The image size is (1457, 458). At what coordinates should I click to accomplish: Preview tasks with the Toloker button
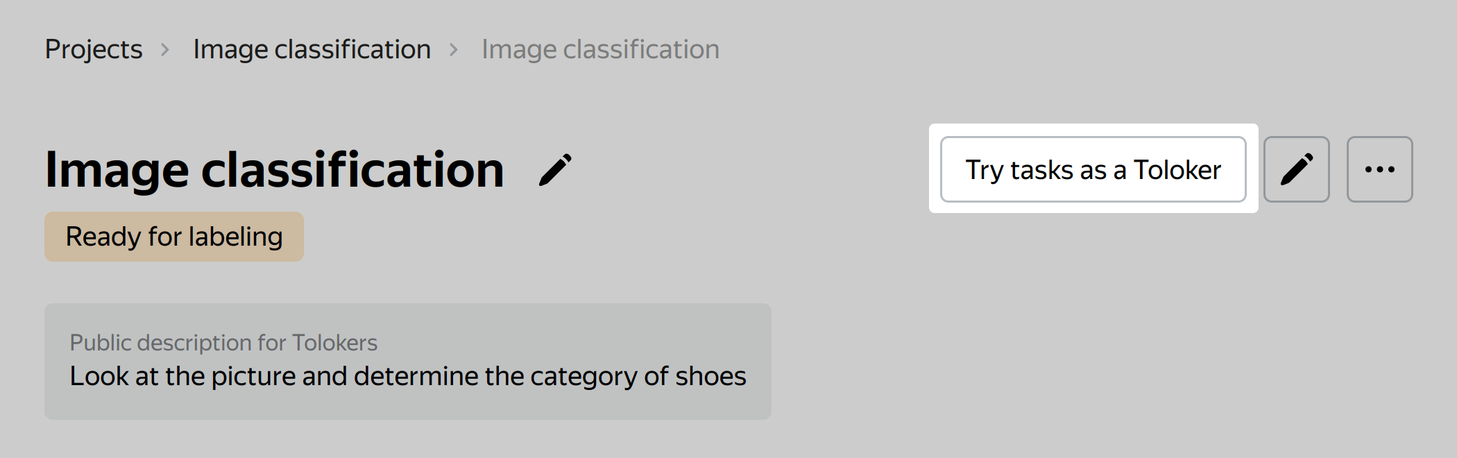[x=1093, y=169]
